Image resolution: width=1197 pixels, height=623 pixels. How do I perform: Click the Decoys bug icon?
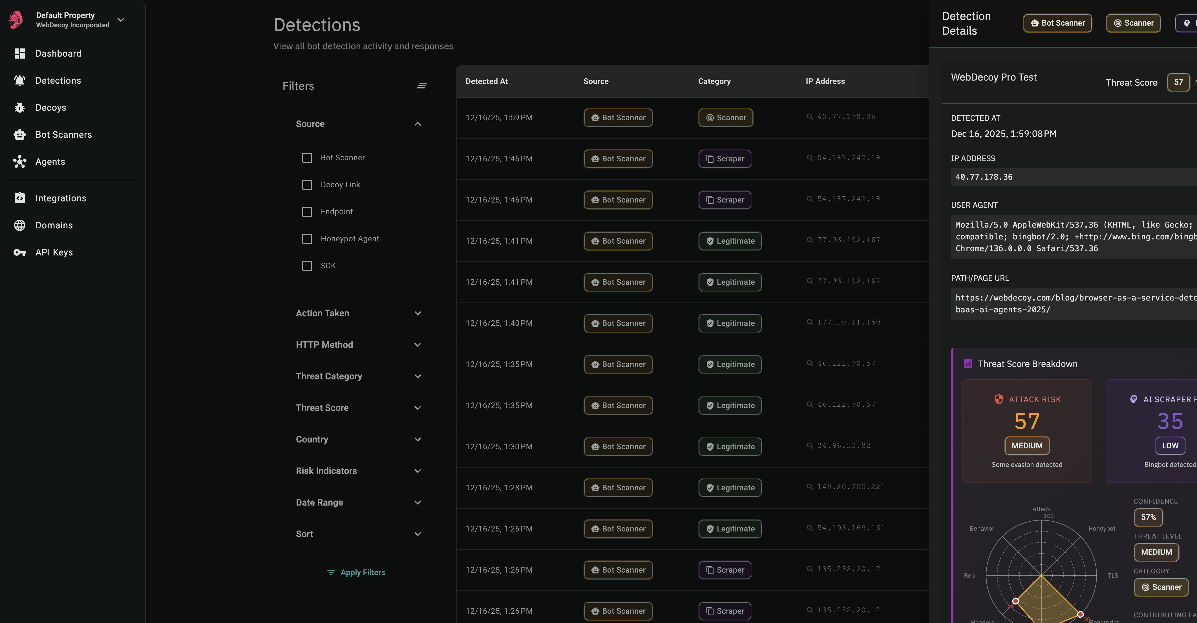click(x=19, y=108)
